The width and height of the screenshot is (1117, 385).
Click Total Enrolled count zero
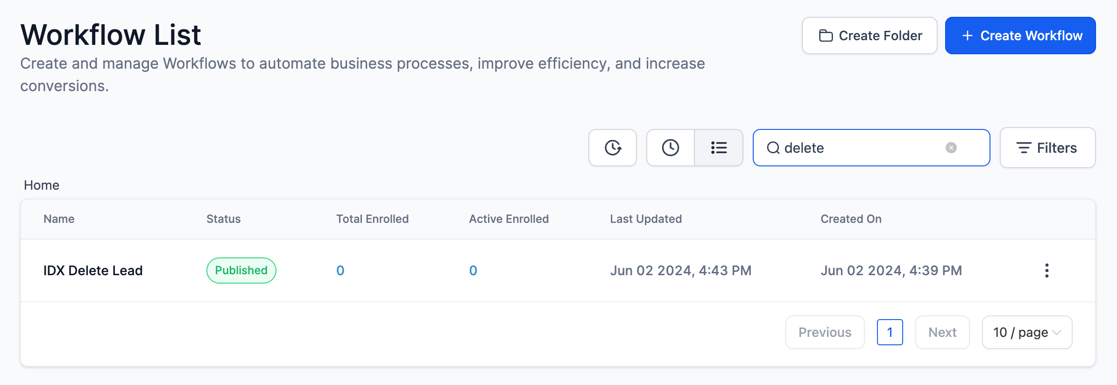[340, 271]
